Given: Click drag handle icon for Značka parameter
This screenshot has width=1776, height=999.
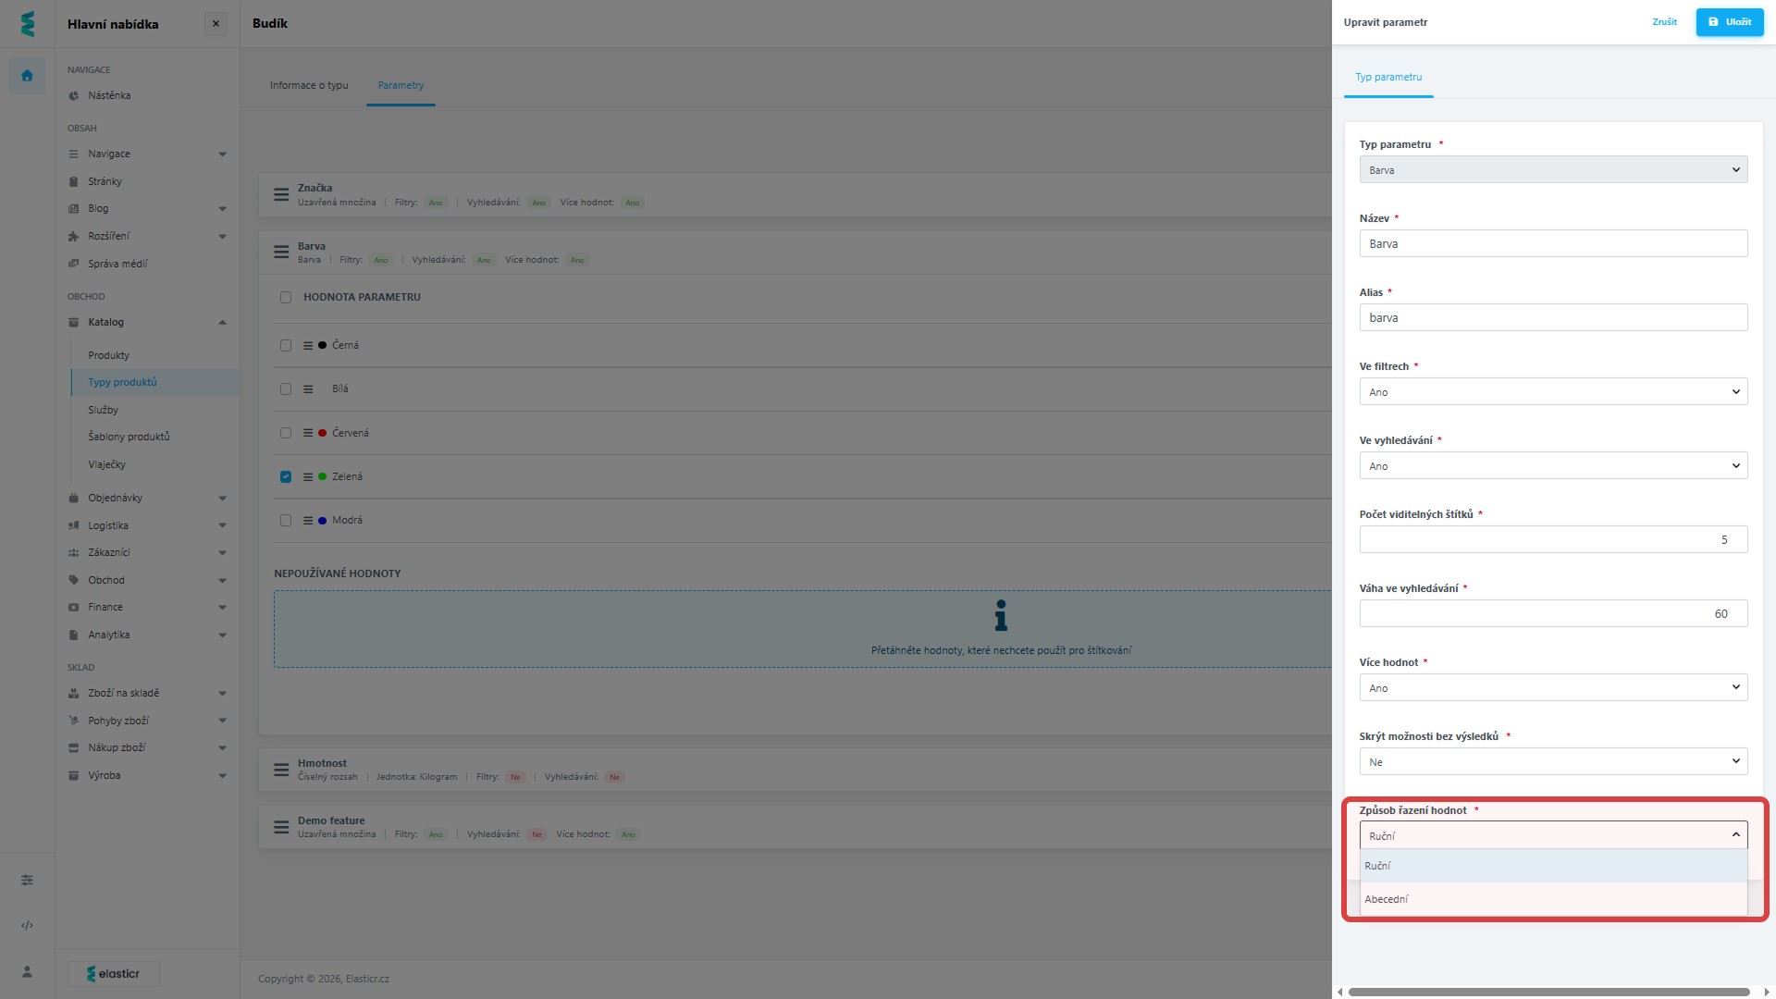Looking at the screenshot, I should 281,194.
